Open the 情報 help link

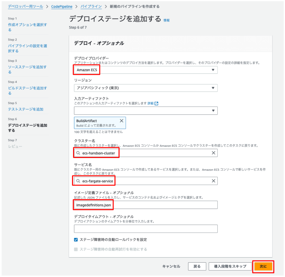(x=167, y=20)
